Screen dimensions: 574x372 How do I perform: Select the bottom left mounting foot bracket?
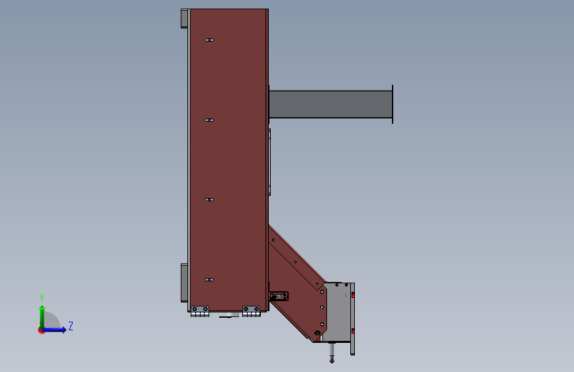tap(200, 311)
